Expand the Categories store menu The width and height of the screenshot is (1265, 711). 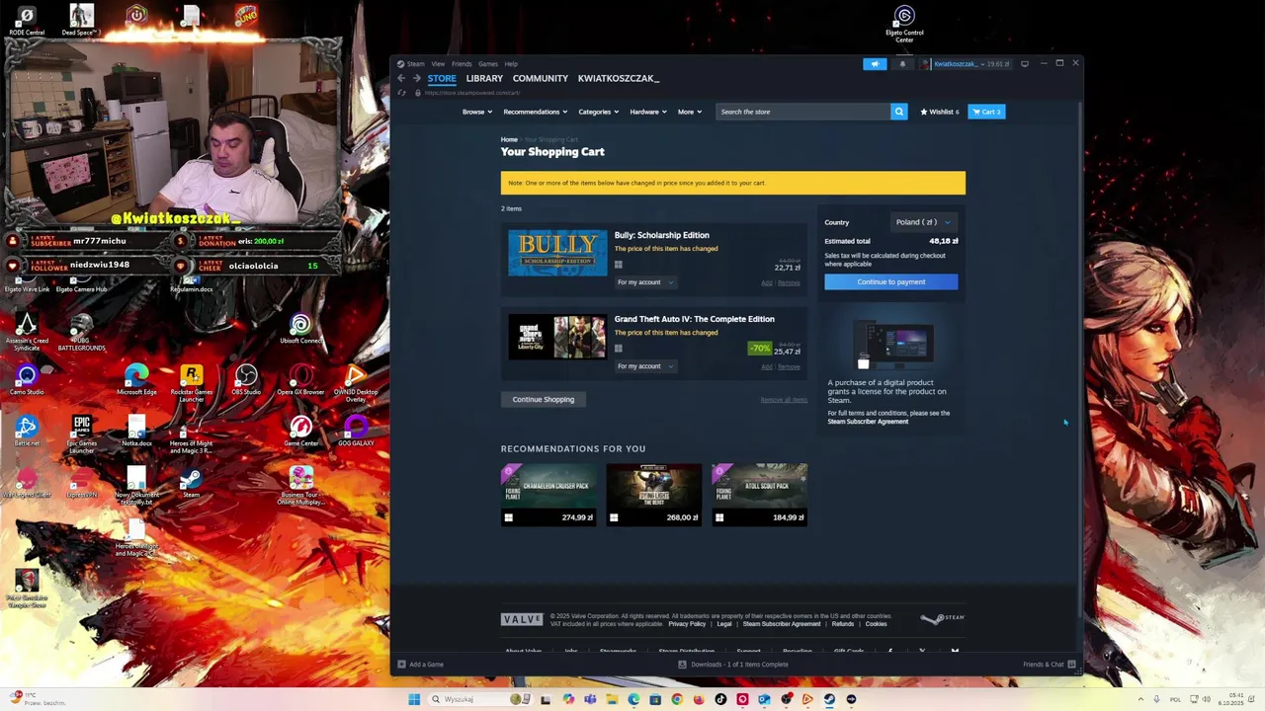(599, 112)
